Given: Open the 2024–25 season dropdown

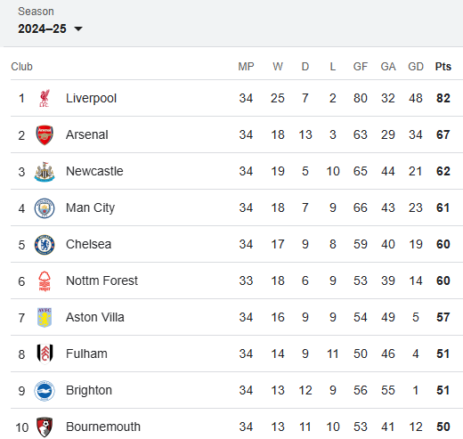Looking at the screenshot, I should [50, 28].
